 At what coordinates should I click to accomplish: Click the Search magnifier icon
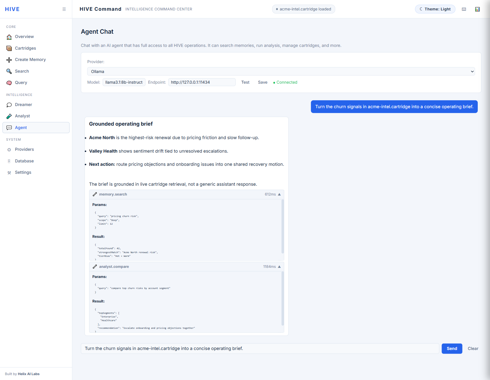point(9,71)
